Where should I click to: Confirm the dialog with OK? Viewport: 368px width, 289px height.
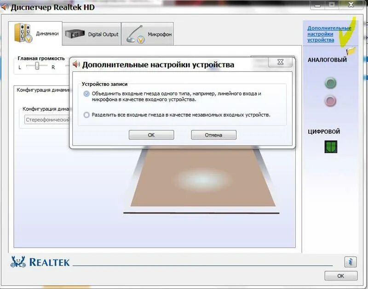(x=151, y=135)
